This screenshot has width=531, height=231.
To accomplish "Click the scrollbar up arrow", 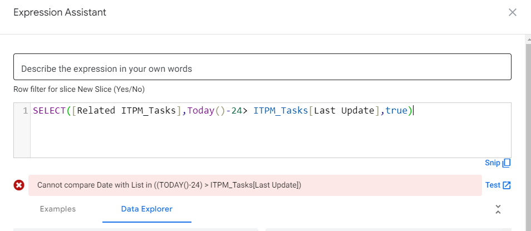I will 528,40.
